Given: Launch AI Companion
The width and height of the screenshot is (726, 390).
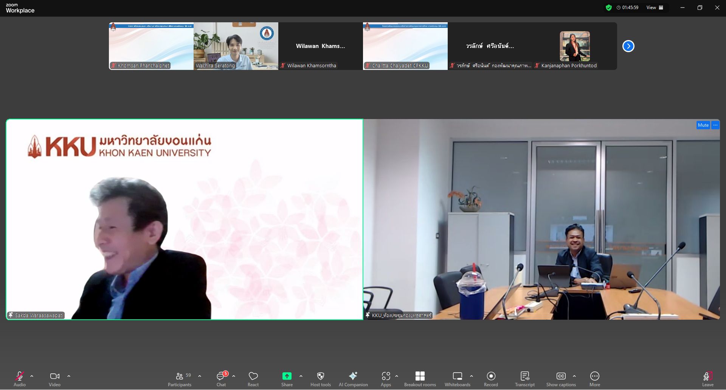Looking at the screenshot, I should point(353,379).
